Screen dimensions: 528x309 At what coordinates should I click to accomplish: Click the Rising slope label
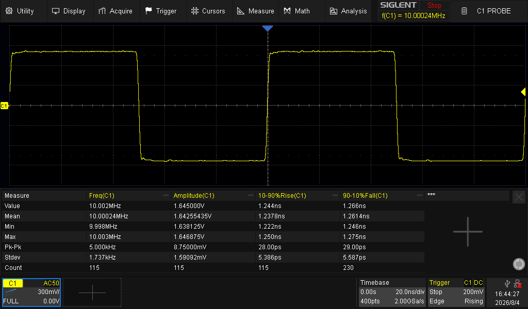click(474, 301)
